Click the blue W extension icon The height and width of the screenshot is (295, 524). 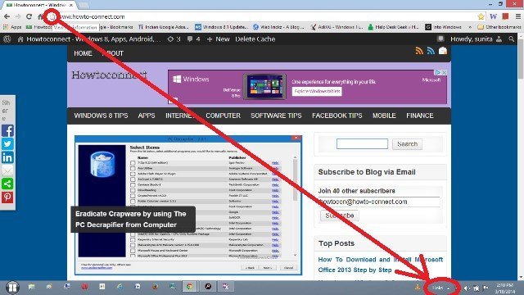click(493, 16)
